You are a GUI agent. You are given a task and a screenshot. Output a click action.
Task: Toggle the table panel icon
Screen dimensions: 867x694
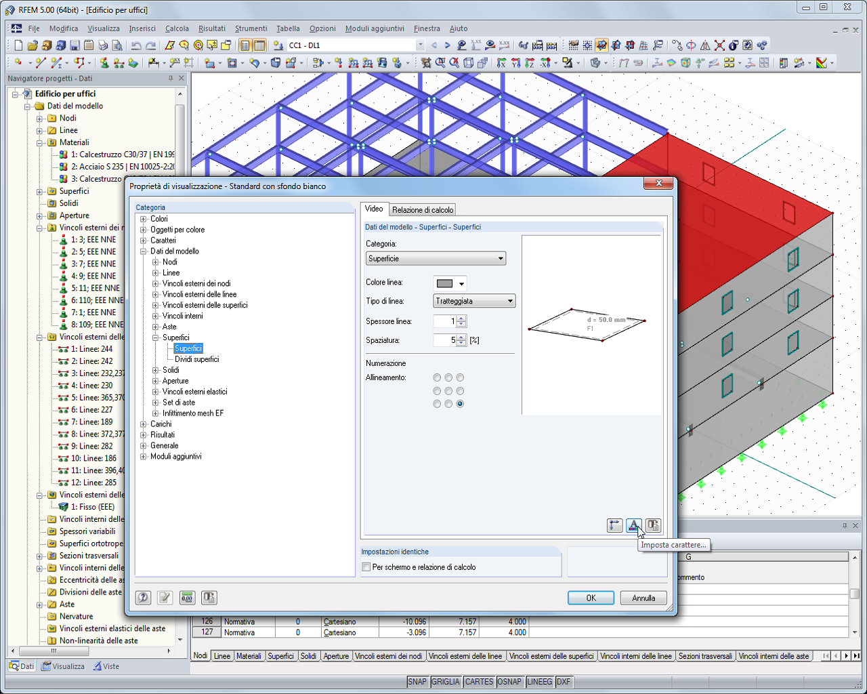point(259,45)
